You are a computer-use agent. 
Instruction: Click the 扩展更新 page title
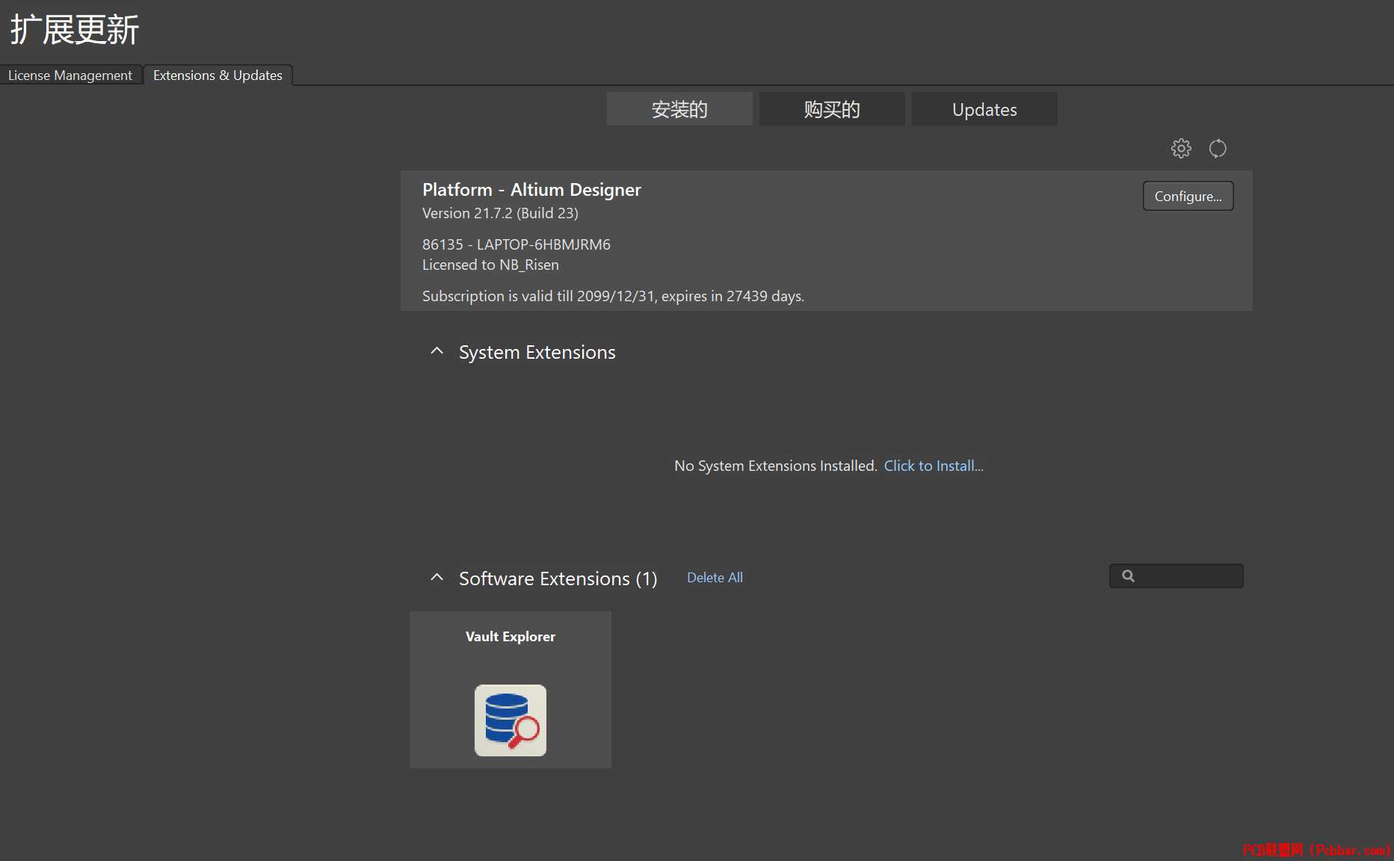(74, 30)
